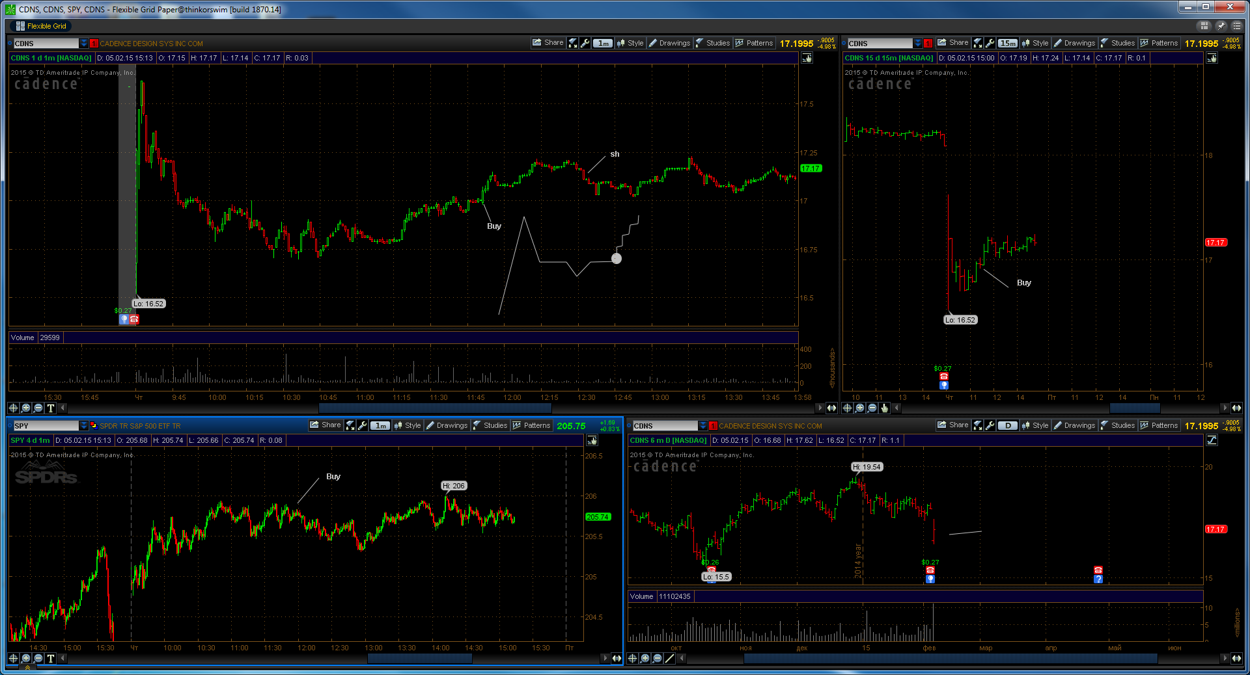Open 1m timeframe selector in top-left chart
1250x675 pixels.
(603, 44)
